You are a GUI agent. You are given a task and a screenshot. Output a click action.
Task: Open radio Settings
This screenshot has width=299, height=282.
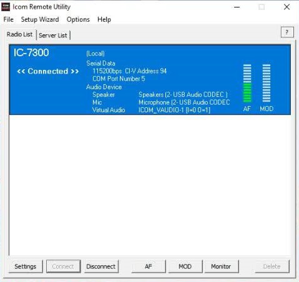26,266
